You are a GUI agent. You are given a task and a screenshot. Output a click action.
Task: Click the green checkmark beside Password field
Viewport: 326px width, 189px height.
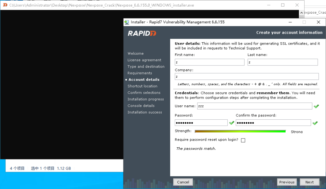[x=232, y=123]
